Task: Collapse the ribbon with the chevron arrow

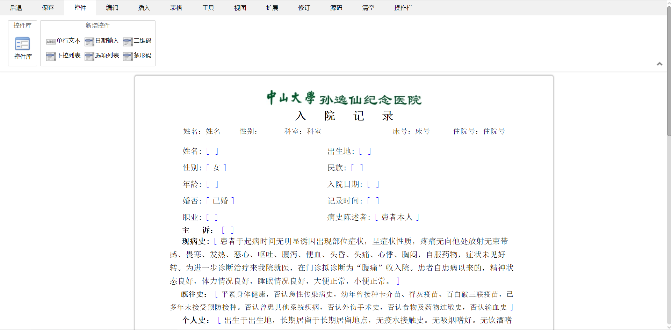Action: click(659, 64)
